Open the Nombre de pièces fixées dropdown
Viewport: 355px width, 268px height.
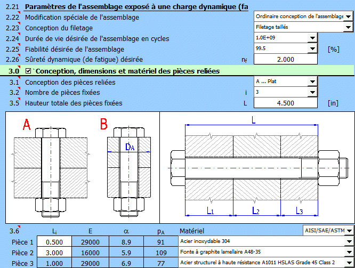coord(313,92)
